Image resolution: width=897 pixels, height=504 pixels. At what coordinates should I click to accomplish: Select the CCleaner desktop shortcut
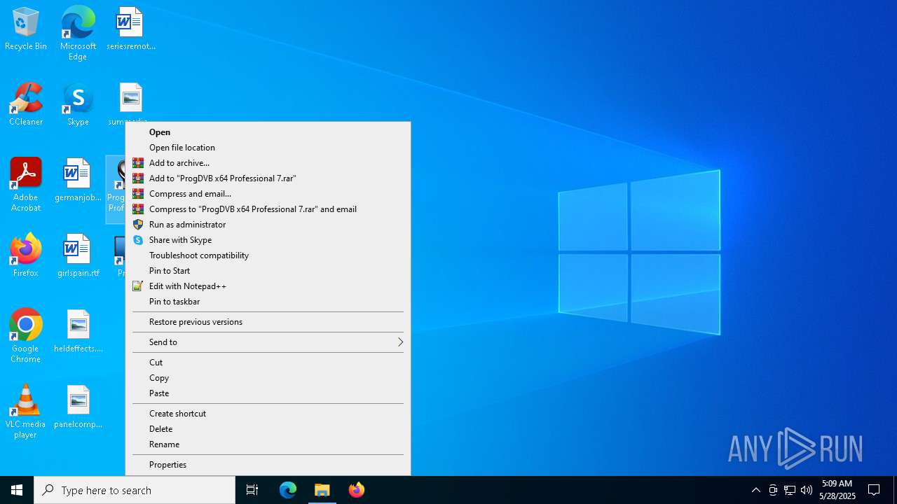[26, 105]
